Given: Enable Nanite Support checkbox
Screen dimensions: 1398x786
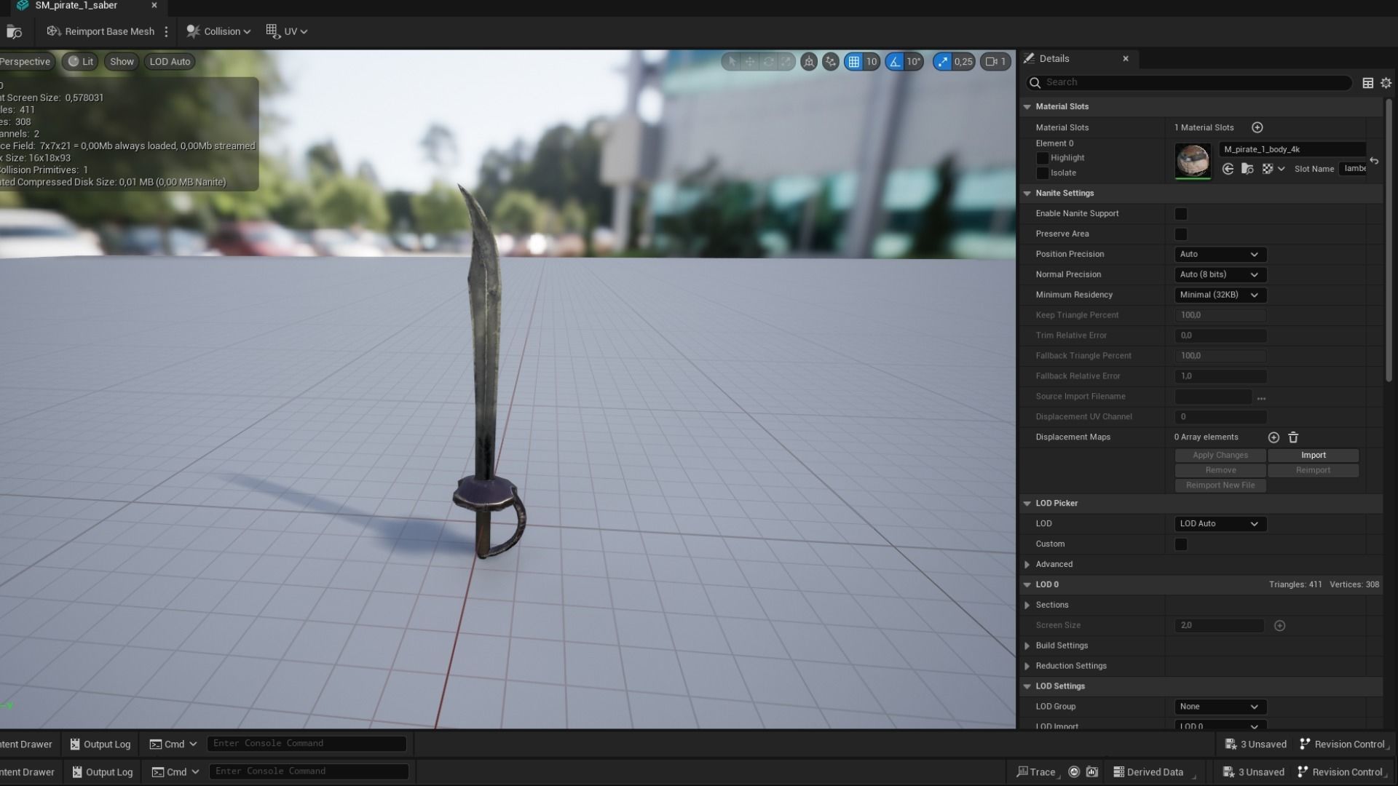Looking at the screenshot, I should pos(1181,214).
